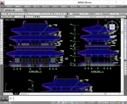Switch to the Layout1 tab
127x104 pixels.
pyautogui.click(x=23, y=94)
